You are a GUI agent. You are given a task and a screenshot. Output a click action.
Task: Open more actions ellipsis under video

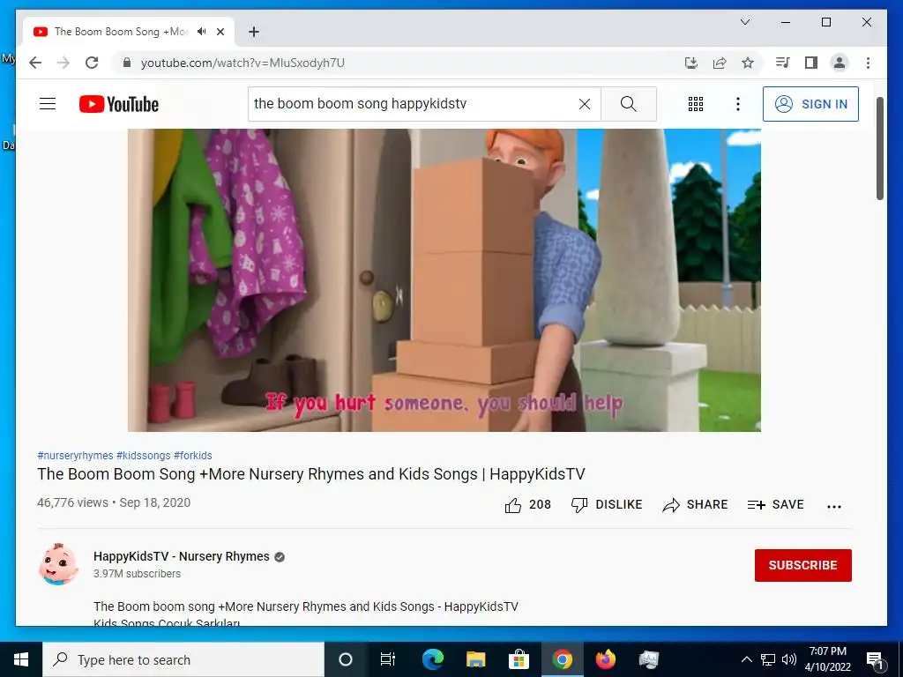coord(834,507)
